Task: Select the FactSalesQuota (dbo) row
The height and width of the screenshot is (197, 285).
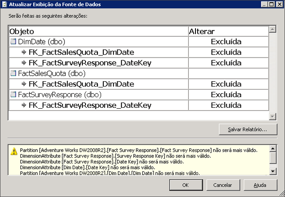Action: pos(138,73)
